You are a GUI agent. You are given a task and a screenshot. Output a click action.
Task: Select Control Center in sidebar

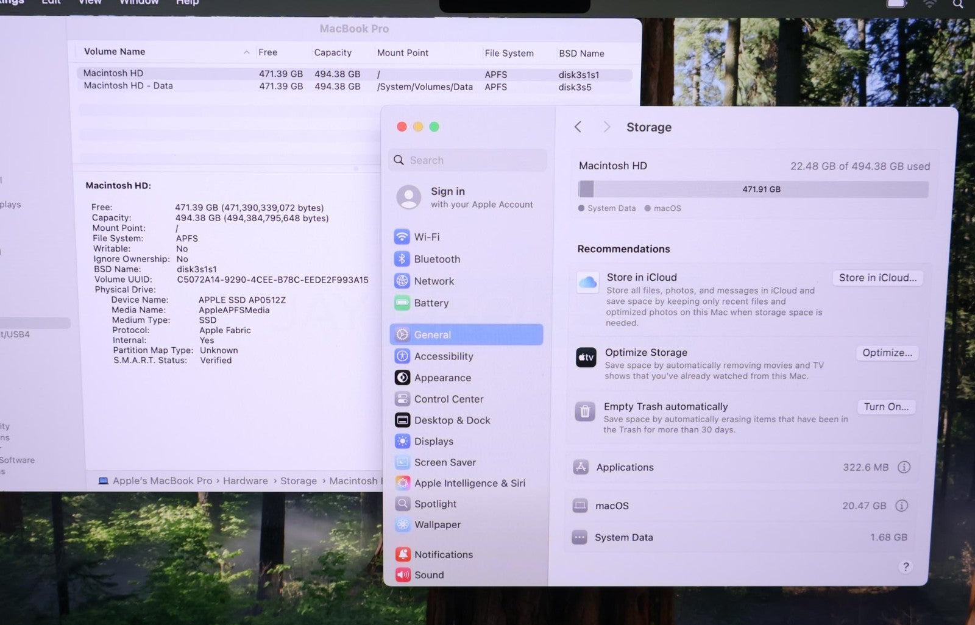click(x=448, y=399)
